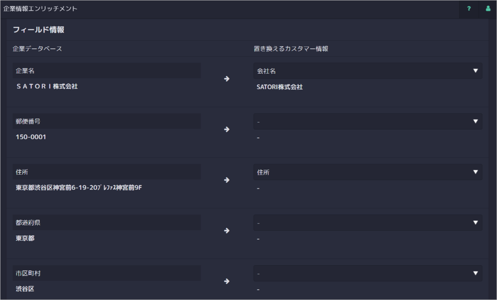Select the 郵便番号 field label box
The image size is (497, 300).
tap(106, 121)
